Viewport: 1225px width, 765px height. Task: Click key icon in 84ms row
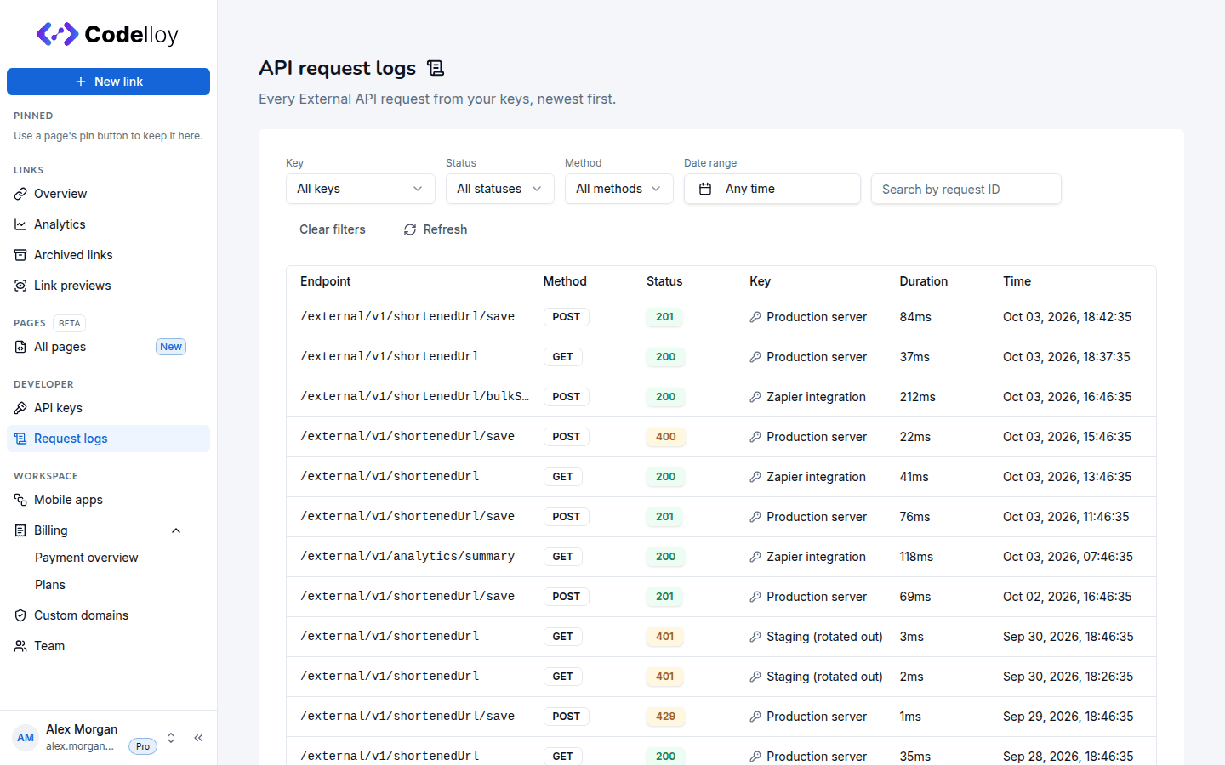coord(755,317)
